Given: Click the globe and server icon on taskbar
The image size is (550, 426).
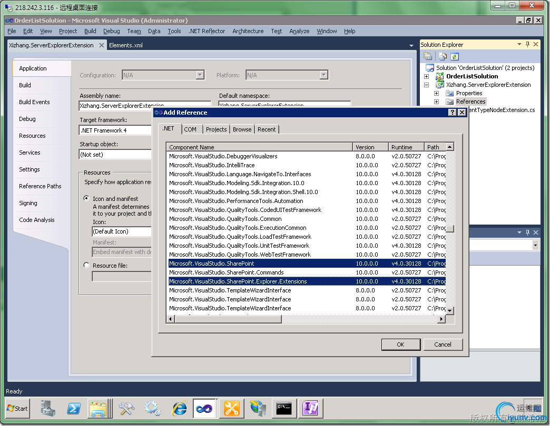Looking at the screenshot, I should pyautogui.click(x=258, y=409).
